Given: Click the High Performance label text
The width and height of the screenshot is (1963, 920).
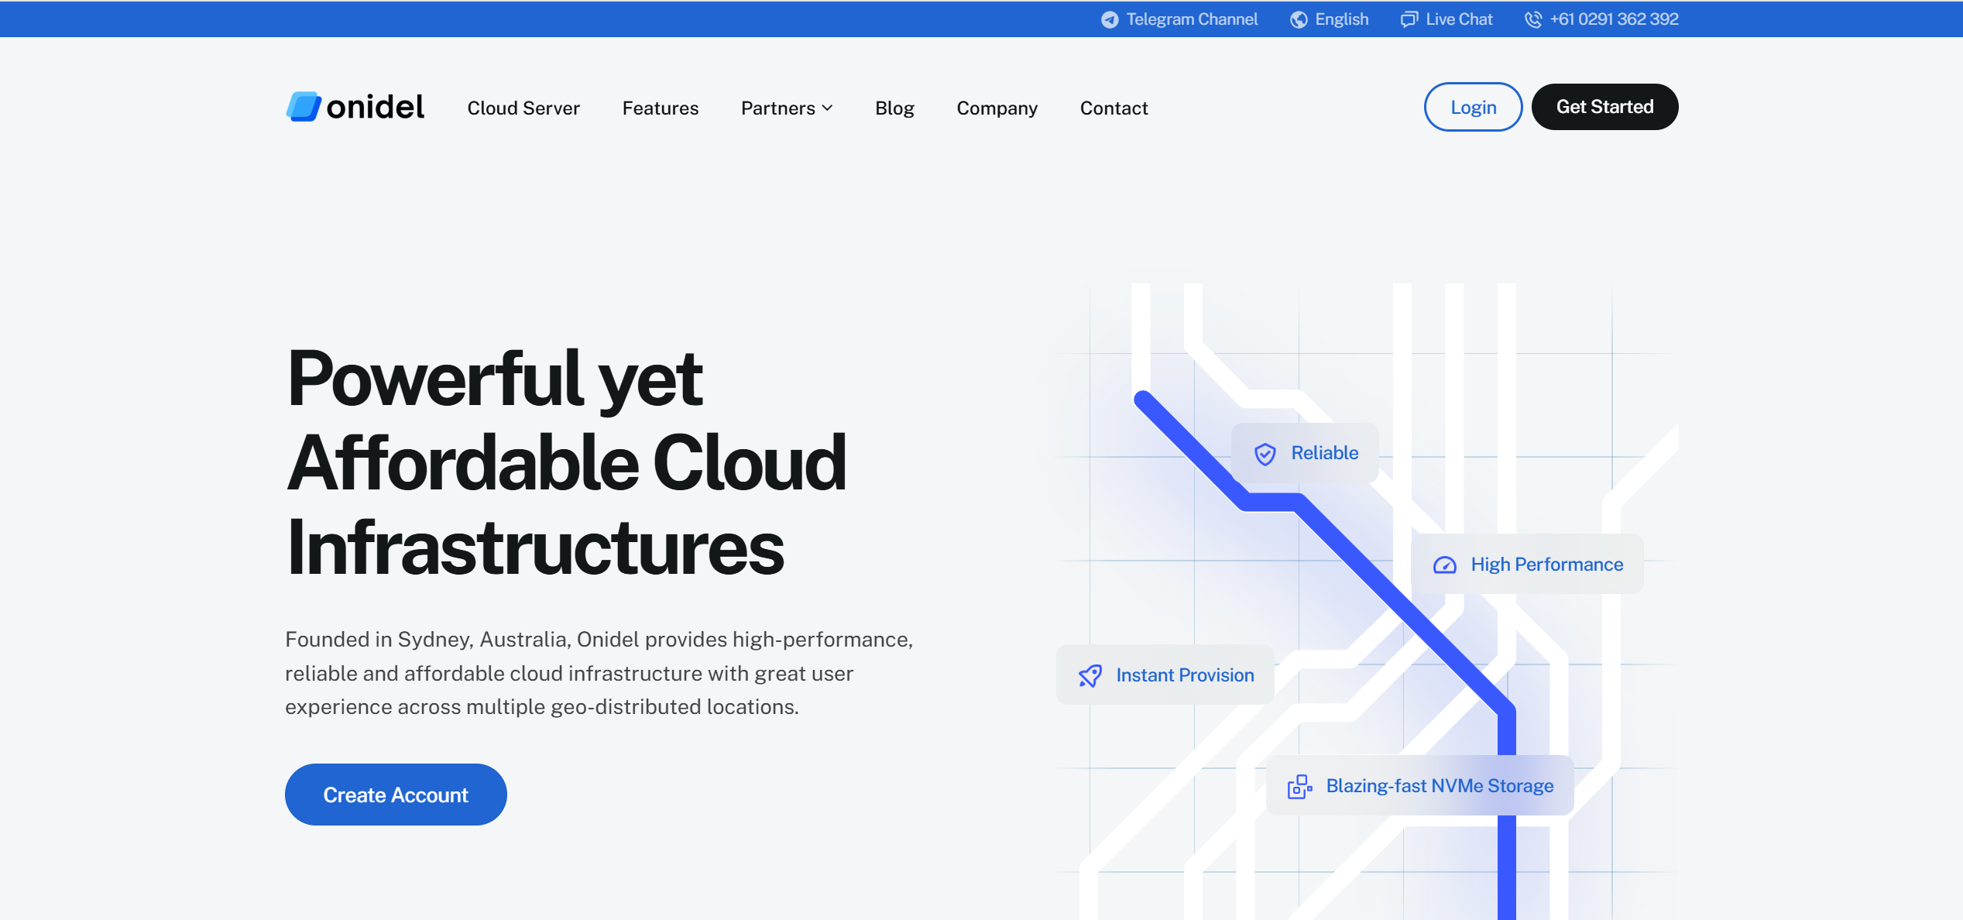Looking at the screenshot, I should (x=1546, y=565).
